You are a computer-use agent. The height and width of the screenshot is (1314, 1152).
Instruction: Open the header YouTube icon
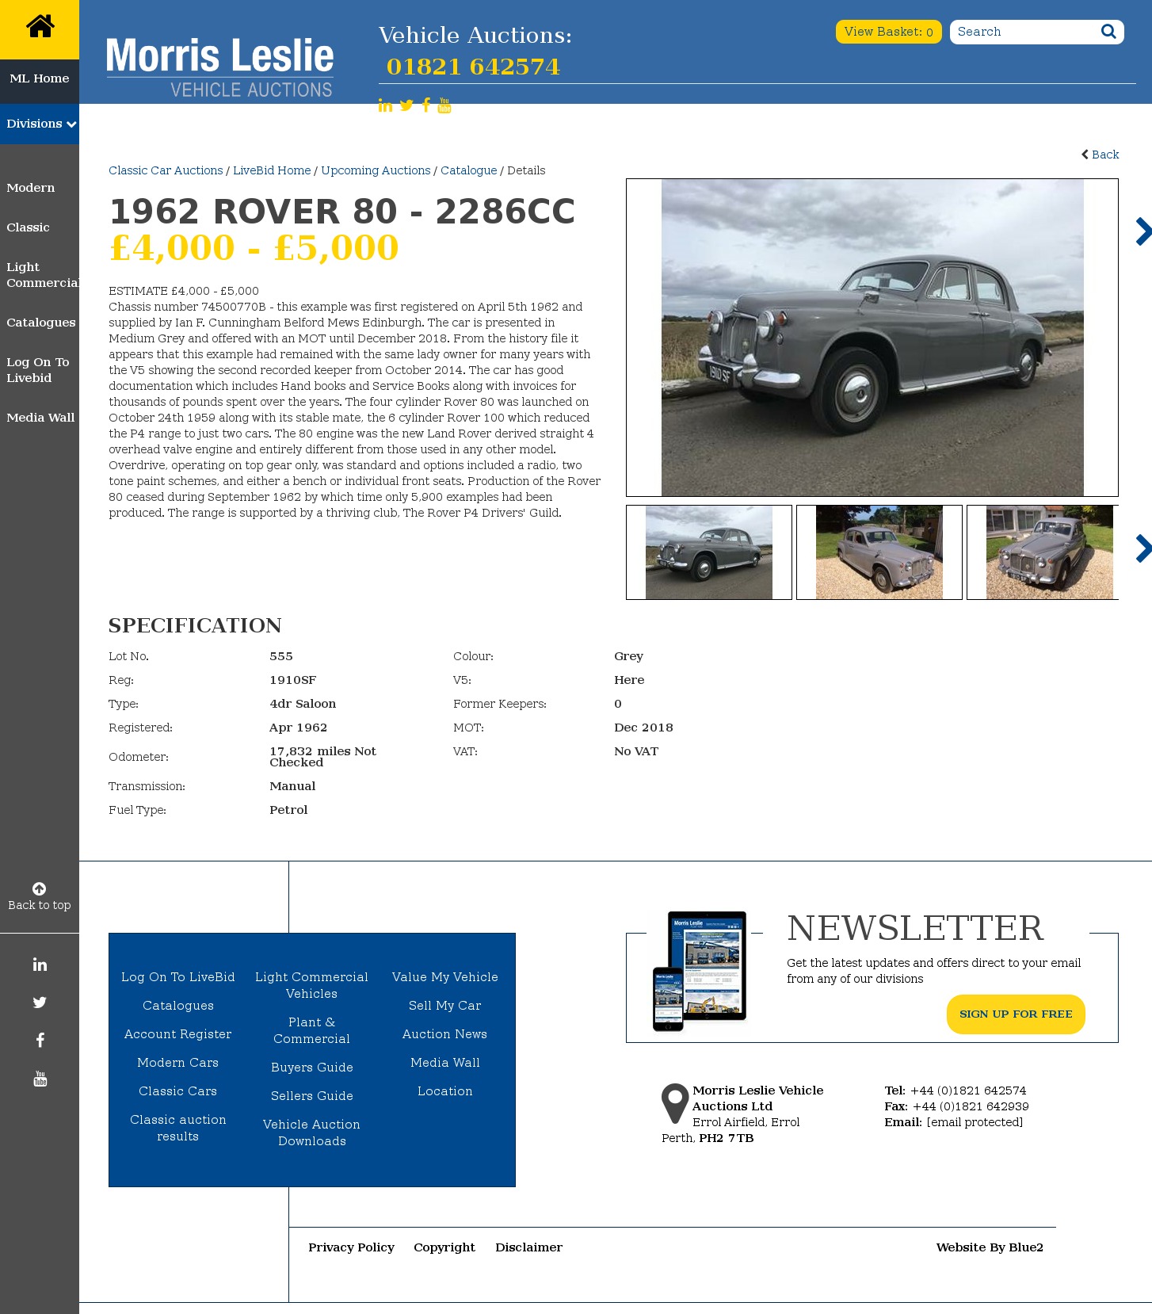tap(444, 105)
